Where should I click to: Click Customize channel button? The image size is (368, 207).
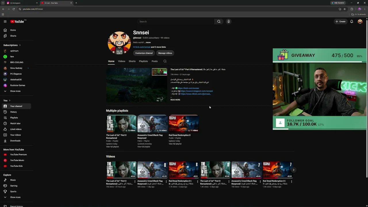pos(144,53)
